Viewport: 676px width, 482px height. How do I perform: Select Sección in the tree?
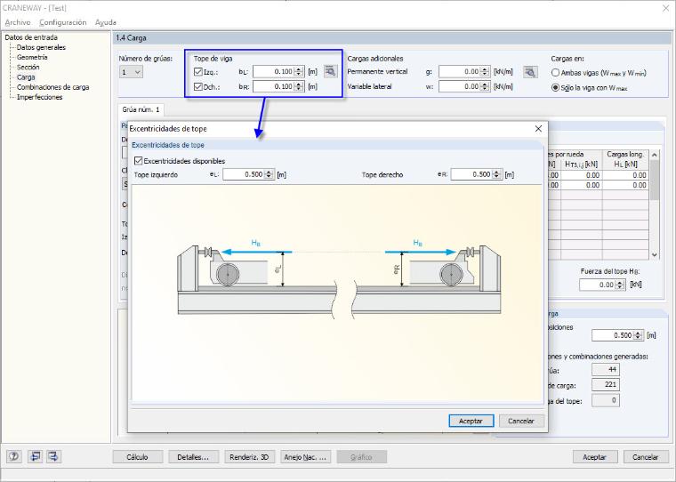[28, 68]
